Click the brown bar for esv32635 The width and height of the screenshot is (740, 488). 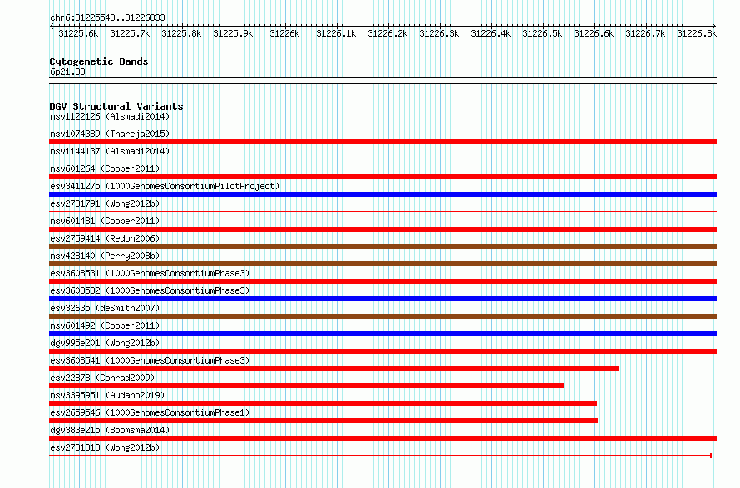pos(382,316)
